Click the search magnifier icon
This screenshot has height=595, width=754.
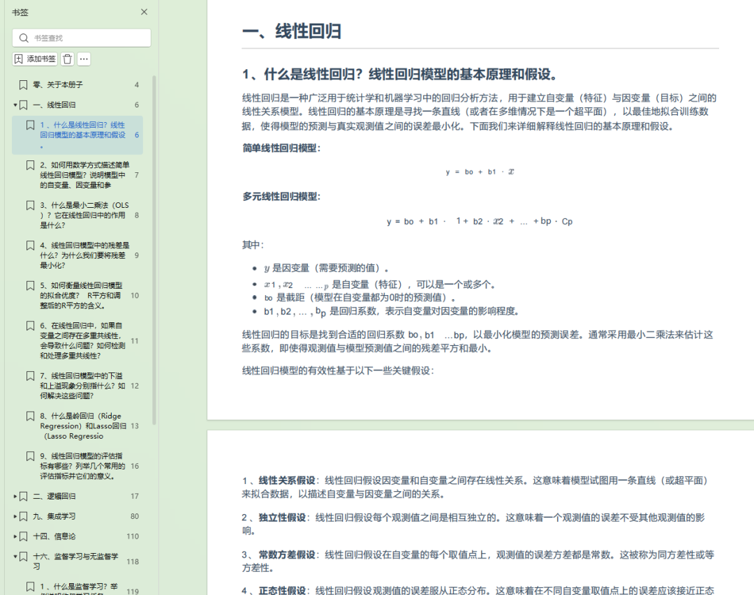[x=24, y=38]
